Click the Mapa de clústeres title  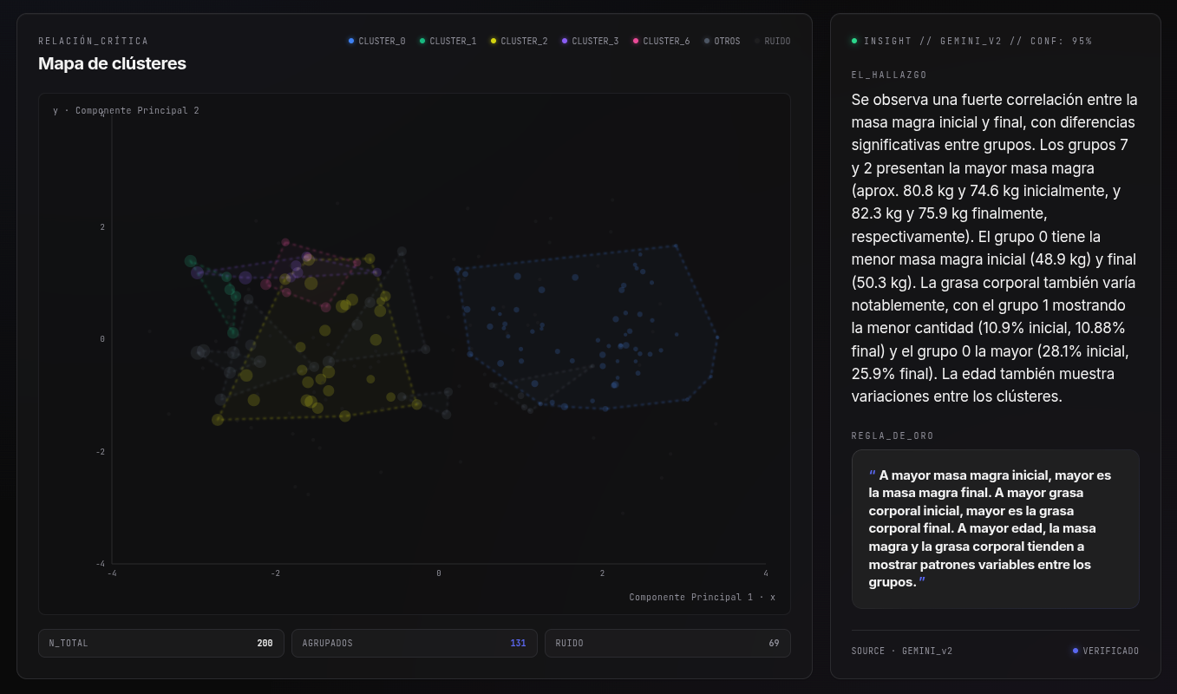[x=112, y=63]
